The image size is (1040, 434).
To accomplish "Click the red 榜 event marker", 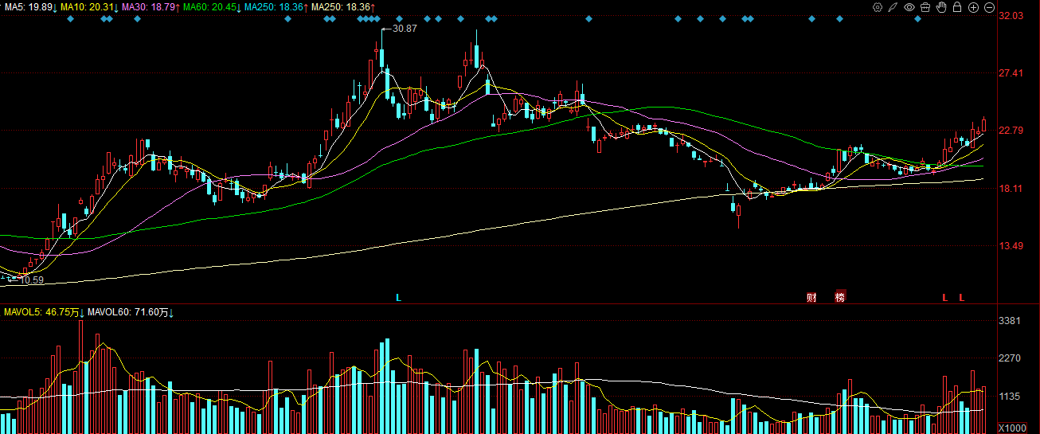I will [840, 298].
